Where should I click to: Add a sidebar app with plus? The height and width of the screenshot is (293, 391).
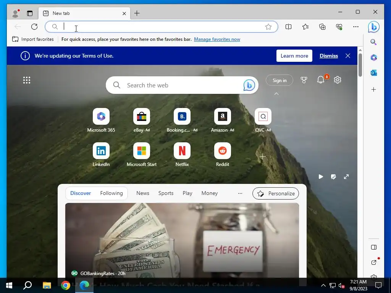click(x=373, y=89)
